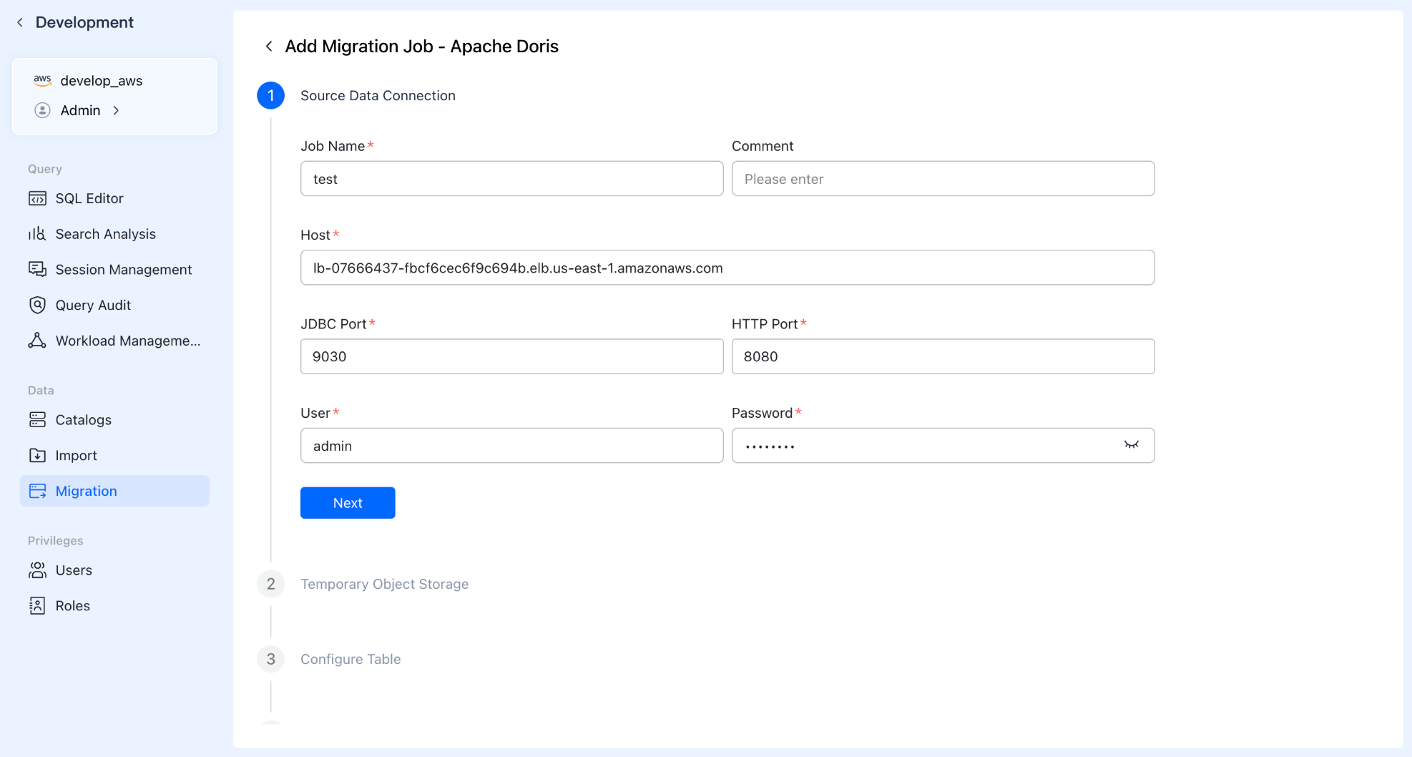Click the Workload Management icon

[x=37, y=341]
